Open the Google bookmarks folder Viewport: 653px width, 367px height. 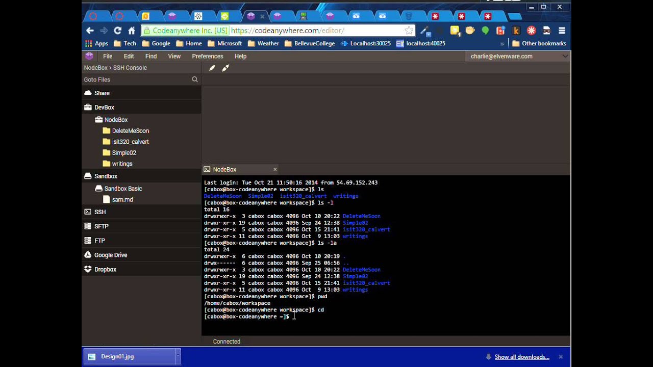156,44
